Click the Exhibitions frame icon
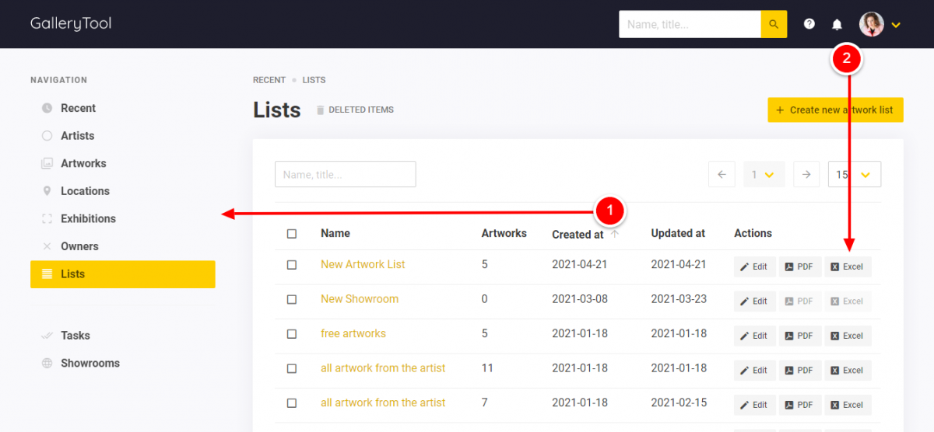The width and height of the screenshot is (934, 432). 47,218
